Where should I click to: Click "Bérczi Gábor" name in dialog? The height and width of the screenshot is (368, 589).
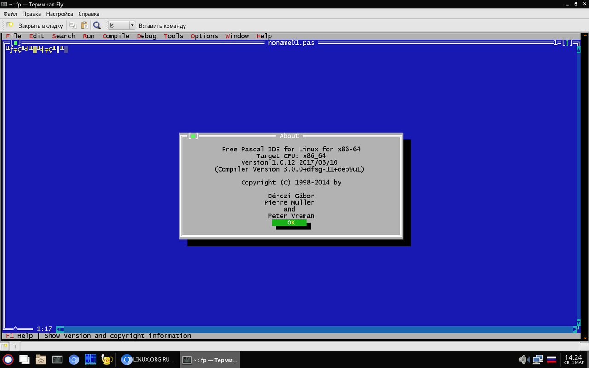(x=291, y=195)
